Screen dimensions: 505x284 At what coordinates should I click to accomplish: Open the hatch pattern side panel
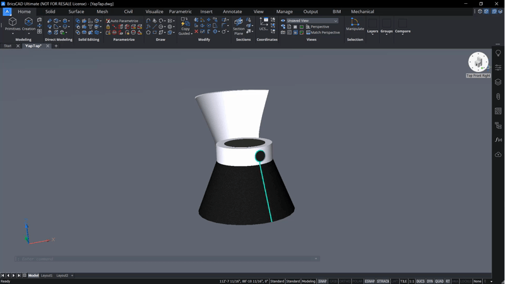point(498,111)
